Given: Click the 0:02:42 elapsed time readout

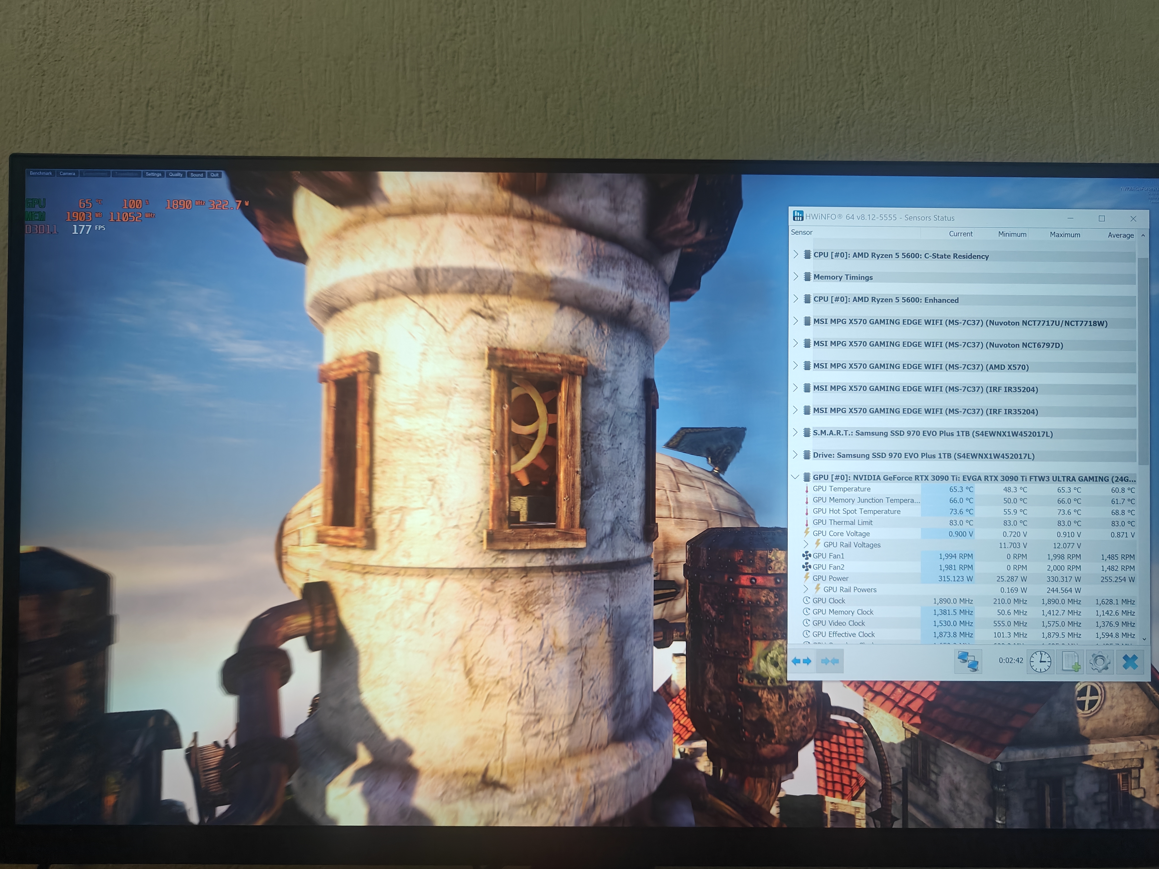Looking at the screenshot, I should click(x=1011, y=661).
